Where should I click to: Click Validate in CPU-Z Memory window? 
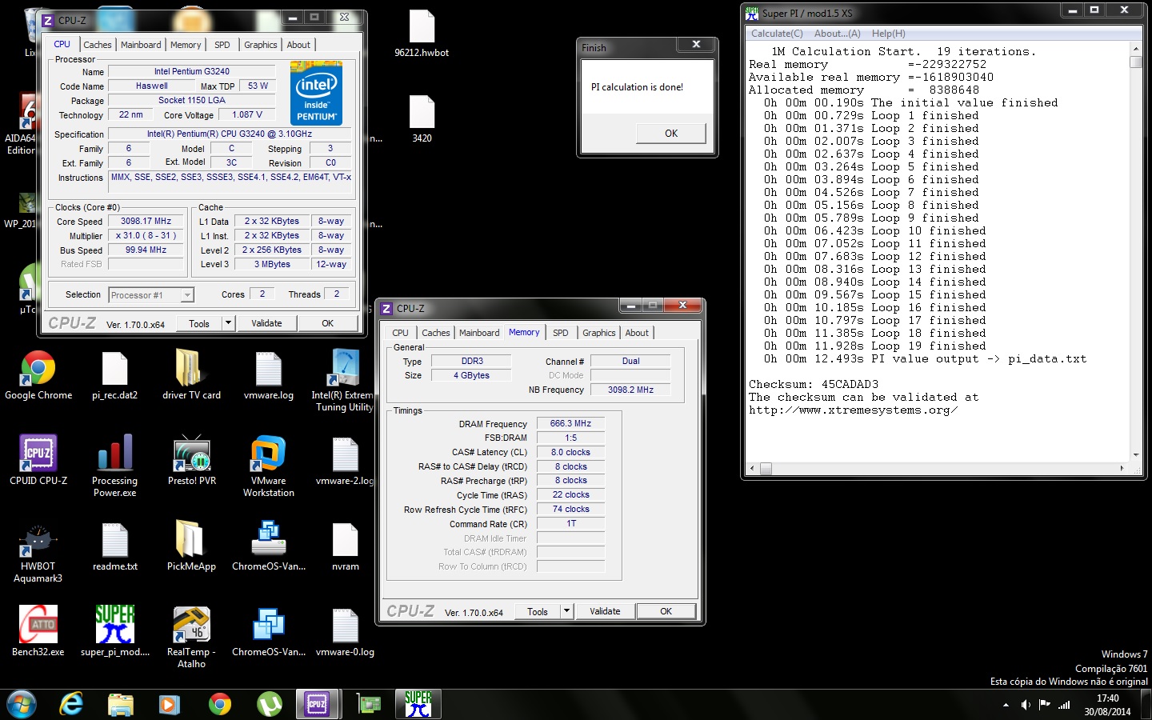(605, 611)
